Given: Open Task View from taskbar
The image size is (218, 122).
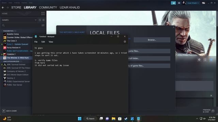Looking at the screenshot, I should click(101, 119).
